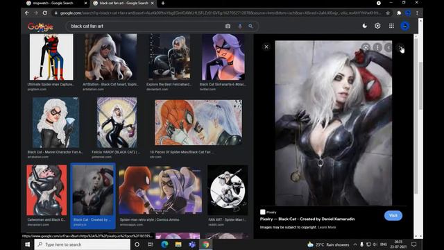Open Microsoft Teams from taskbar
This screenshot has height=250, width=444.
(x=192, y=244)
